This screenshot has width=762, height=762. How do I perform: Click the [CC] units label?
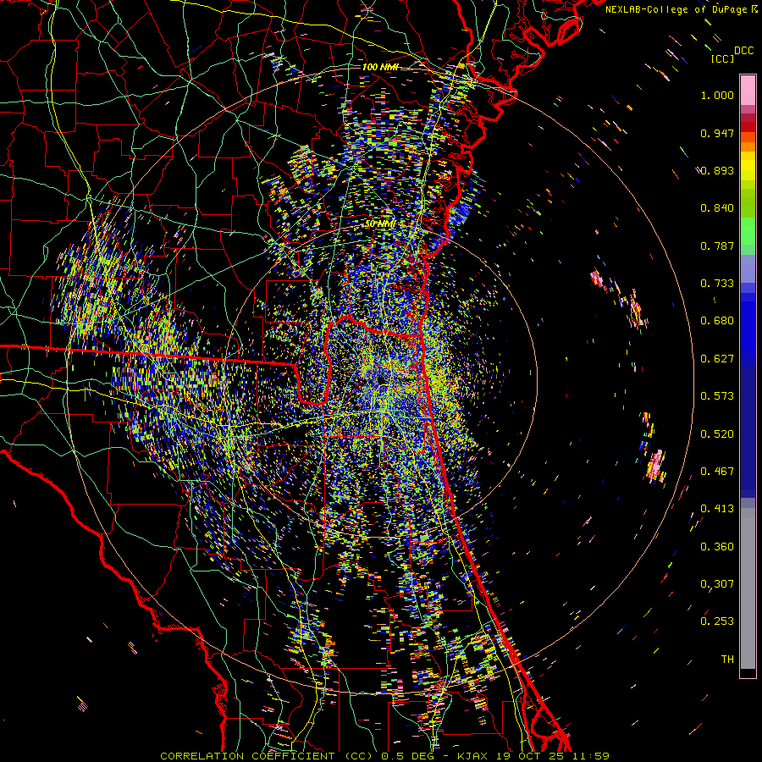pos(722,58)
